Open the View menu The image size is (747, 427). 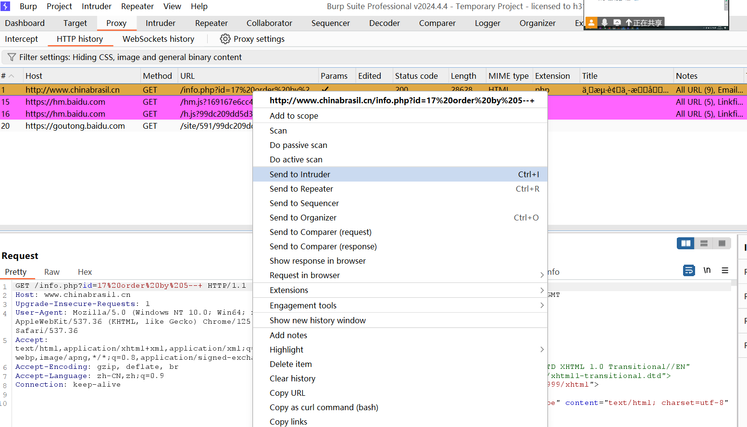[x=172, y=6]
